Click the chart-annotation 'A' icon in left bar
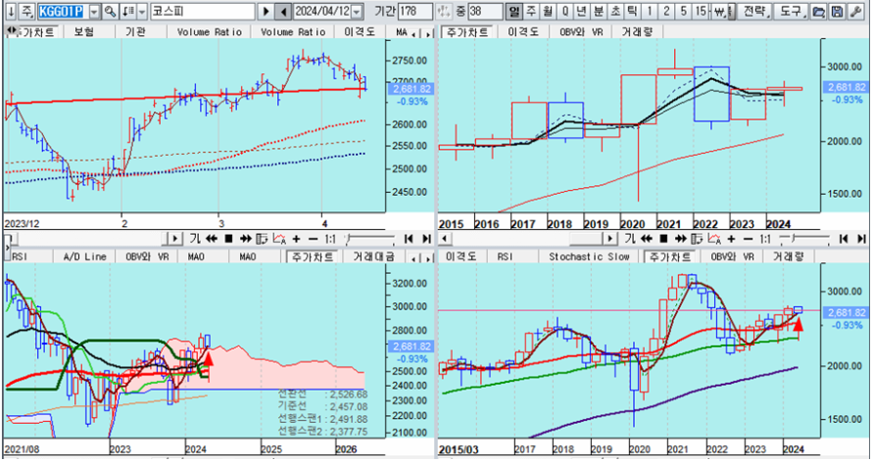 [279, 239]
